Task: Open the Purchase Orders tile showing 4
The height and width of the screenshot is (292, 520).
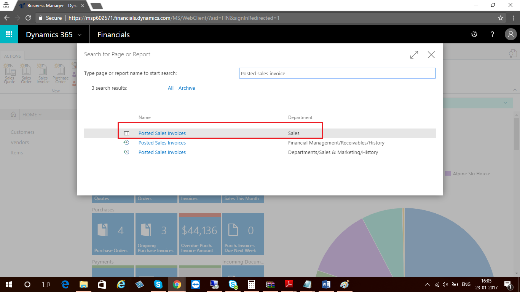Action: (x=113, y=234)
